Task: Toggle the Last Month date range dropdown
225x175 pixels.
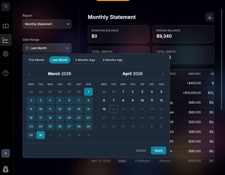Action: (47, 48)
